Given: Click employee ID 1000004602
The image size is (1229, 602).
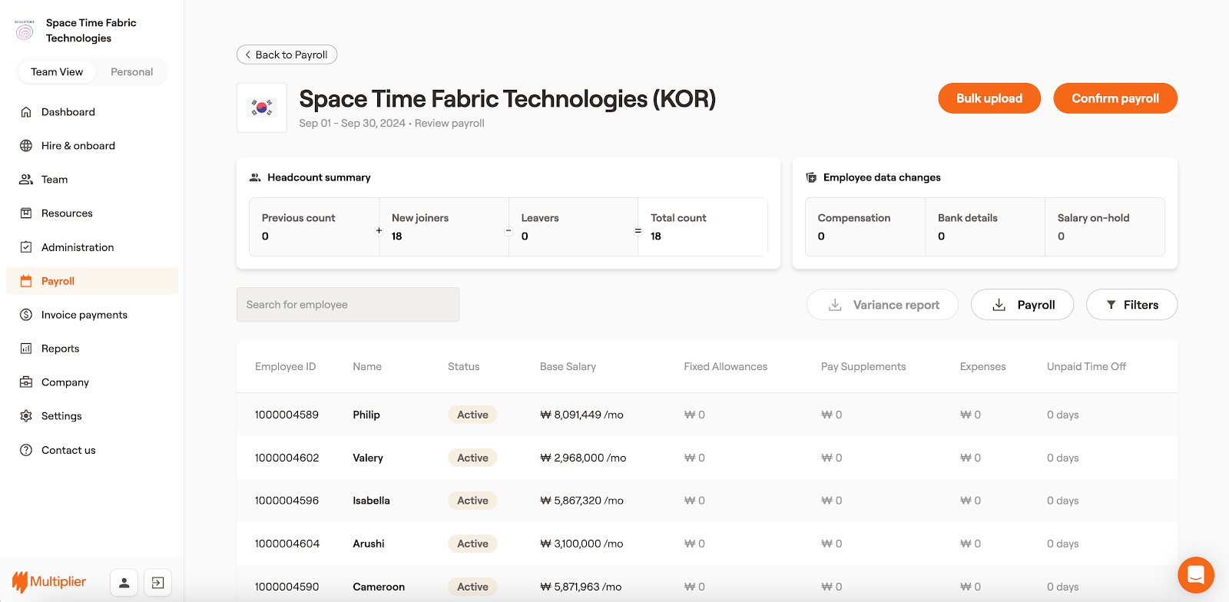Looking at the screenshot, I should pyautogui.click(x=287, y=458).
